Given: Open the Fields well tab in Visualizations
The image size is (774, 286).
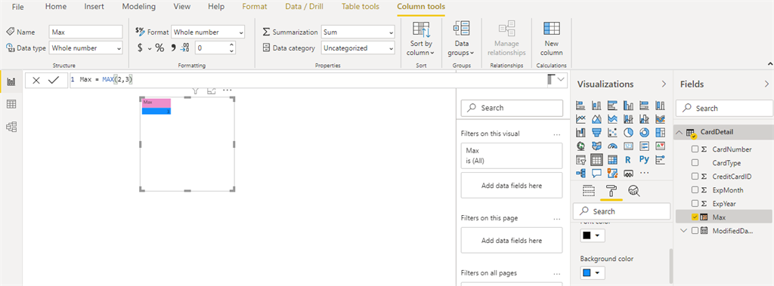Looking at the screenshot, I should point(588,191).
